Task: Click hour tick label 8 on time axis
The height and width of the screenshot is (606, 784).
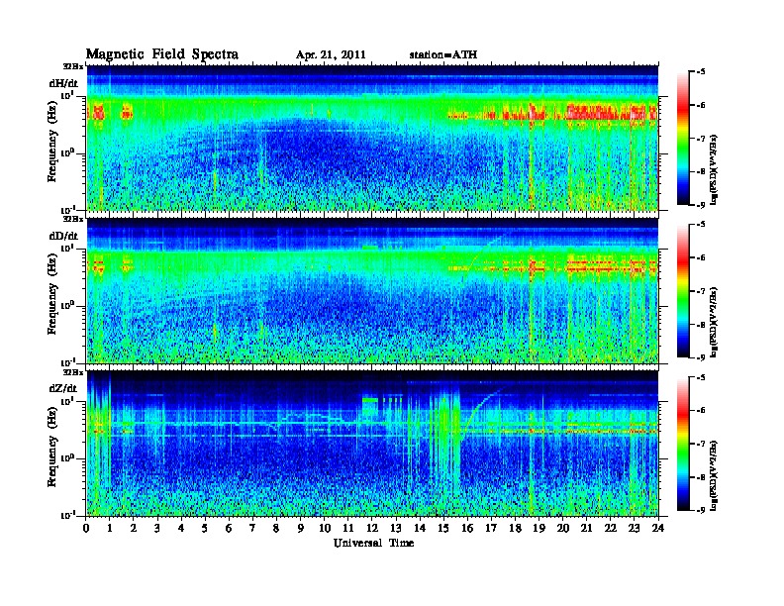Action: [276, 529]
